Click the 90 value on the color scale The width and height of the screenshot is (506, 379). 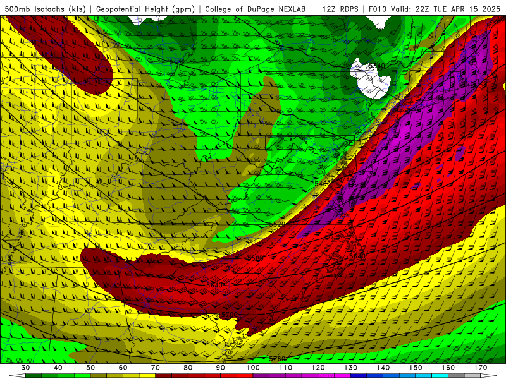221,368
